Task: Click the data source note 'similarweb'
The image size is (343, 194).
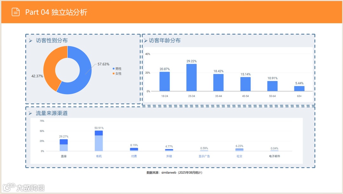Action: click(169, 173)
